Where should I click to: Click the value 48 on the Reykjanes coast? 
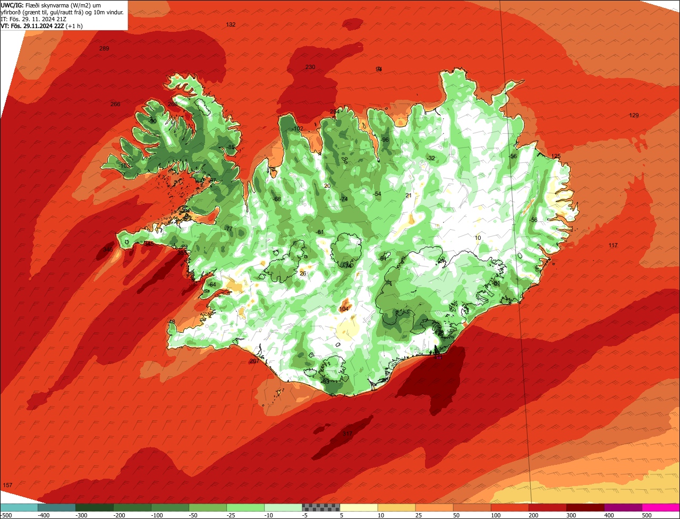tap(172, 322)
